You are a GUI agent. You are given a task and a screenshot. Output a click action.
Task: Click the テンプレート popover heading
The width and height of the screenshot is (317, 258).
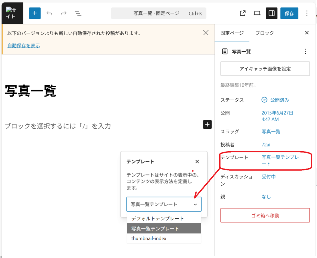click(x=140, y=161)
